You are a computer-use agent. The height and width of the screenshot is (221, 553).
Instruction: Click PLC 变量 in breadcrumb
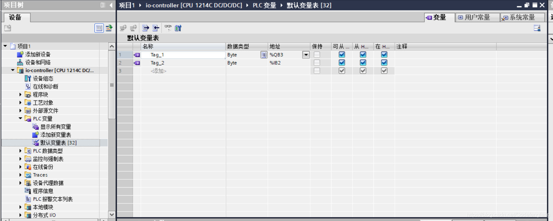click(x=264, y=5)
